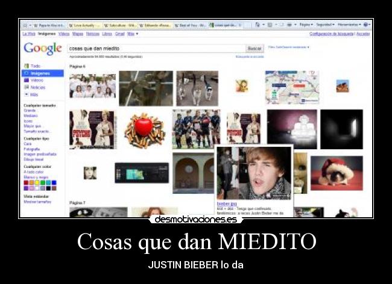The width and height of the screenshot is (392, 284).
Task: Select Imágenes in the left sidebar
Action: [43, 73]
